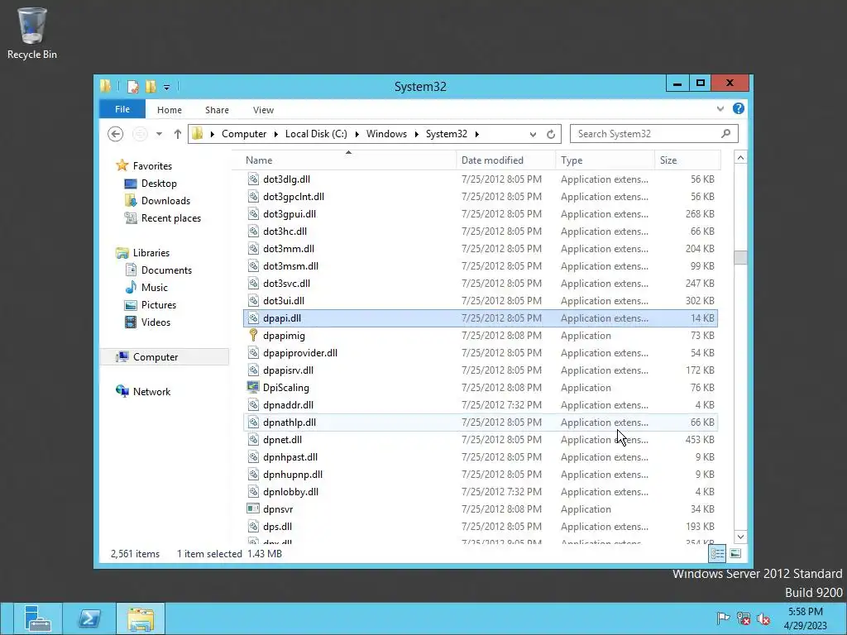Click Local Disk (C:) breadcrumb
Screen dimensions: 847x635
point(316,134)
